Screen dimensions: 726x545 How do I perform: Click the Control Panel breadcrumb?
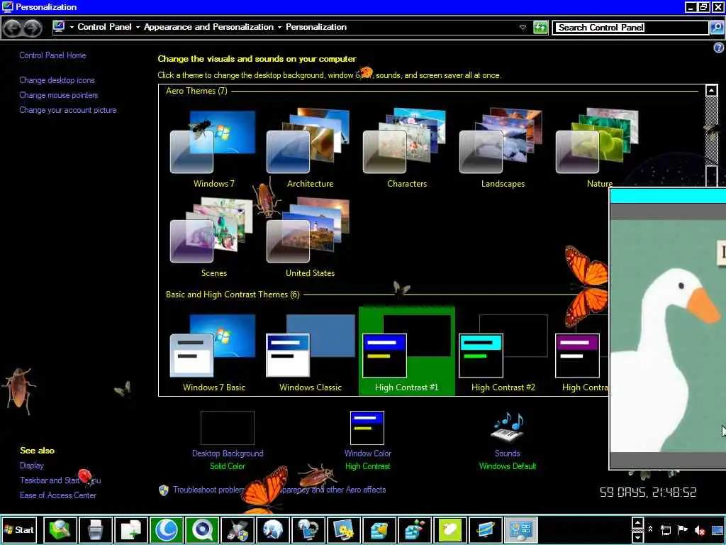[x=105, y=27]
